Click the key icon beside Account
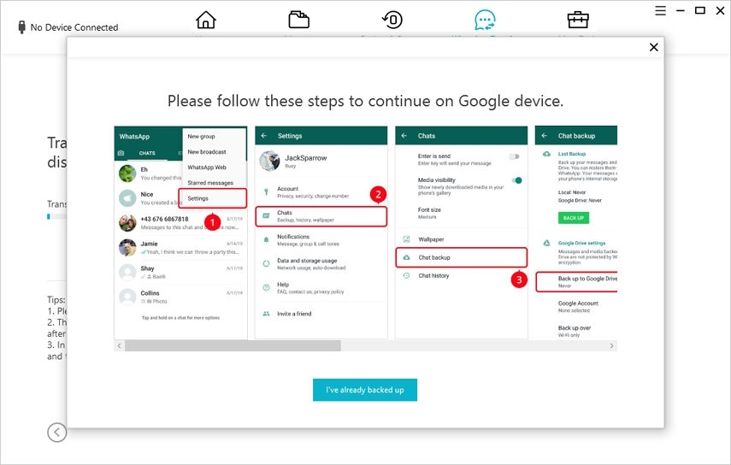 click(266, 192)
